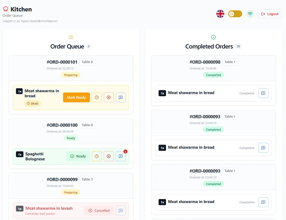The width and height of the screenshot is (286, 220).
Task: Click the 08:40 timer badge
Action: click(x=33, y=104)
